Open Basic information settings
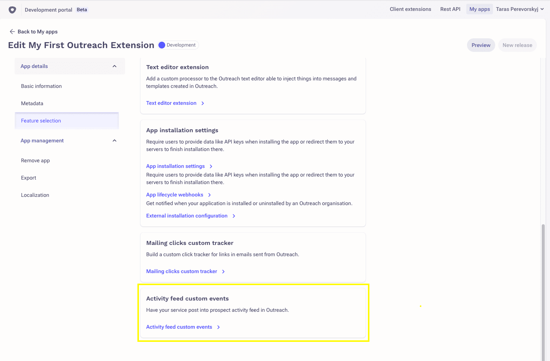The image size is (550, 361). [x=41, y=86]
